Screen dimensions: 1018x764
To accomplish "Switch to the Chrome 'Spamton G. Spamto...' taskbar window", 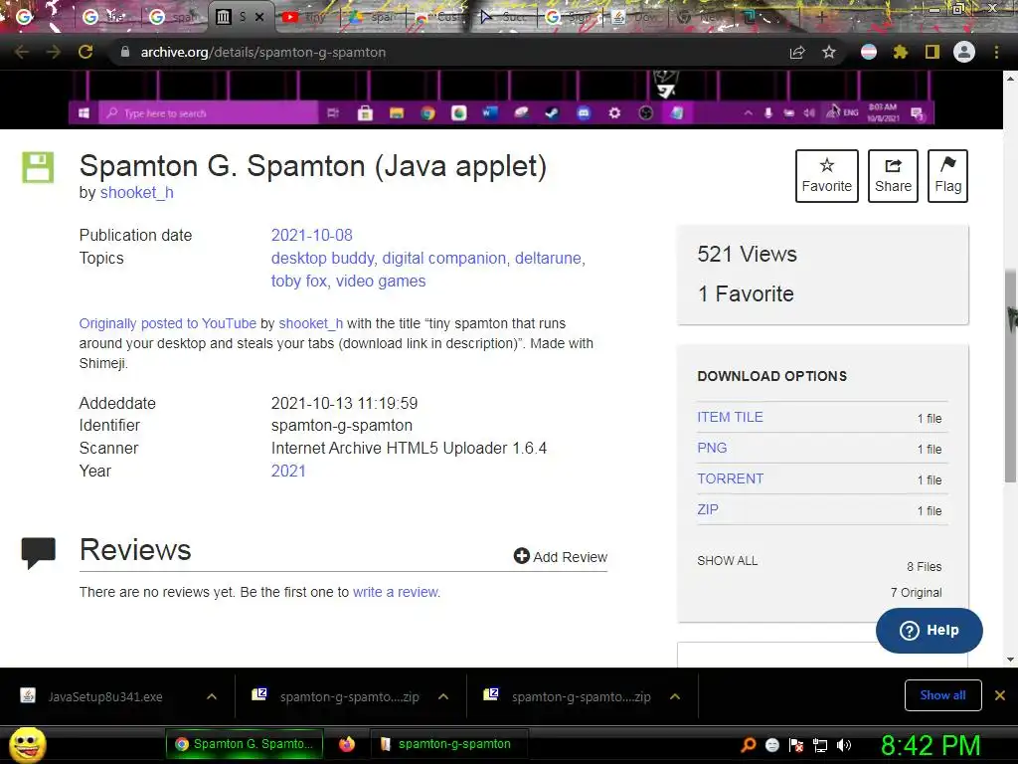I will 245,744.
